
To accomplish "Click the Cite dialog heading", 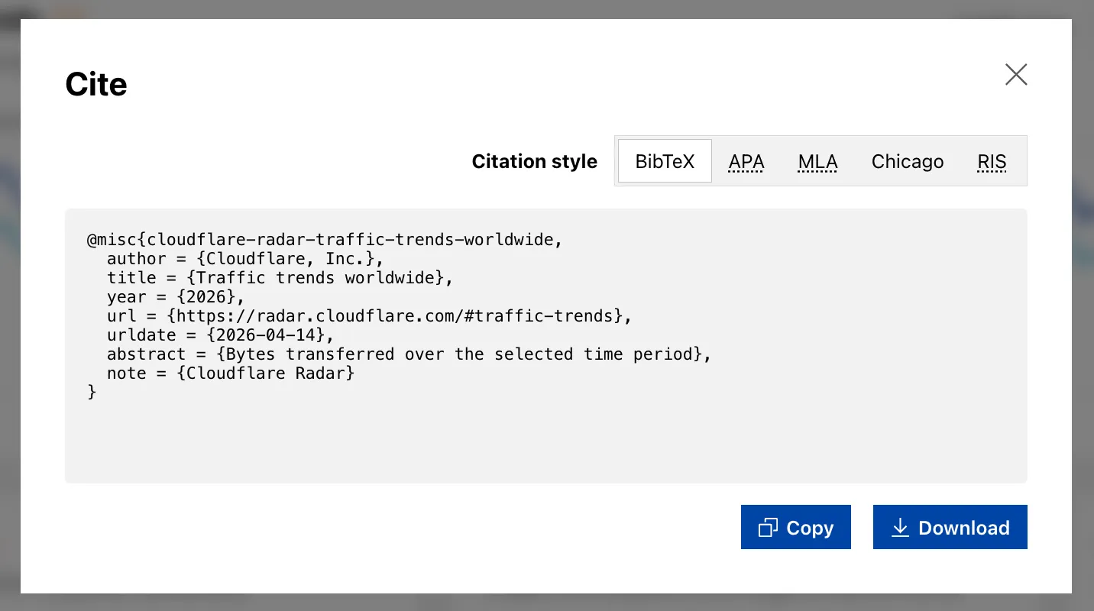I will (x=95, y=83).
